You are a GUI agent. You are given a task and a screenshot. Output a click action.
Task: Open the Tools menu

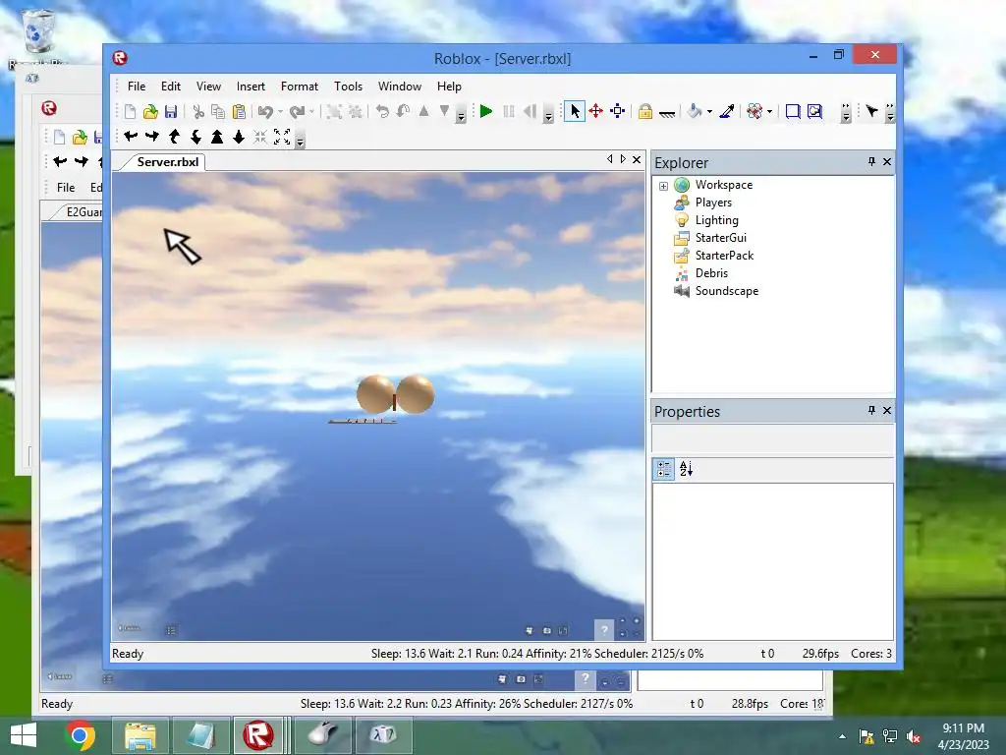[x=349, y=87]
